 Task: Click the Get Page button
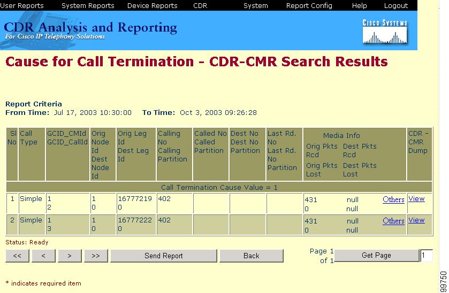pyautogui.click(x=376, y=255)
